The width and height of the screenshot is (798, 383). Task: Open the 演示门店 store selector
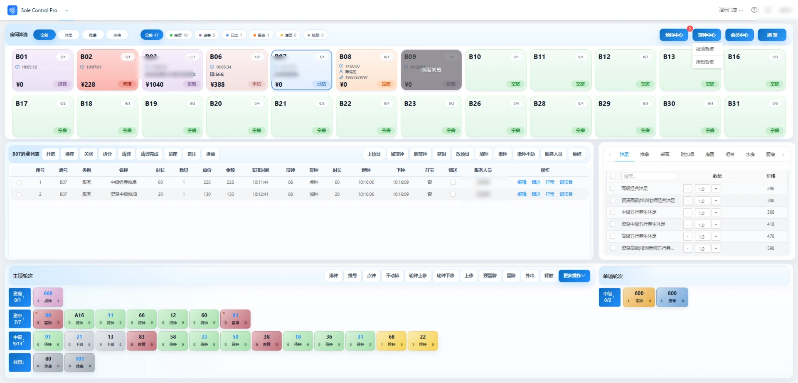click(731, 10)
